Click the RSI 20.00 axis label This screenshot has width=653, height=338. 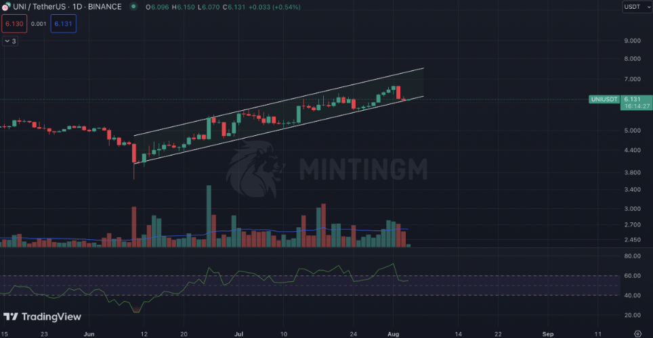(632, 315)
